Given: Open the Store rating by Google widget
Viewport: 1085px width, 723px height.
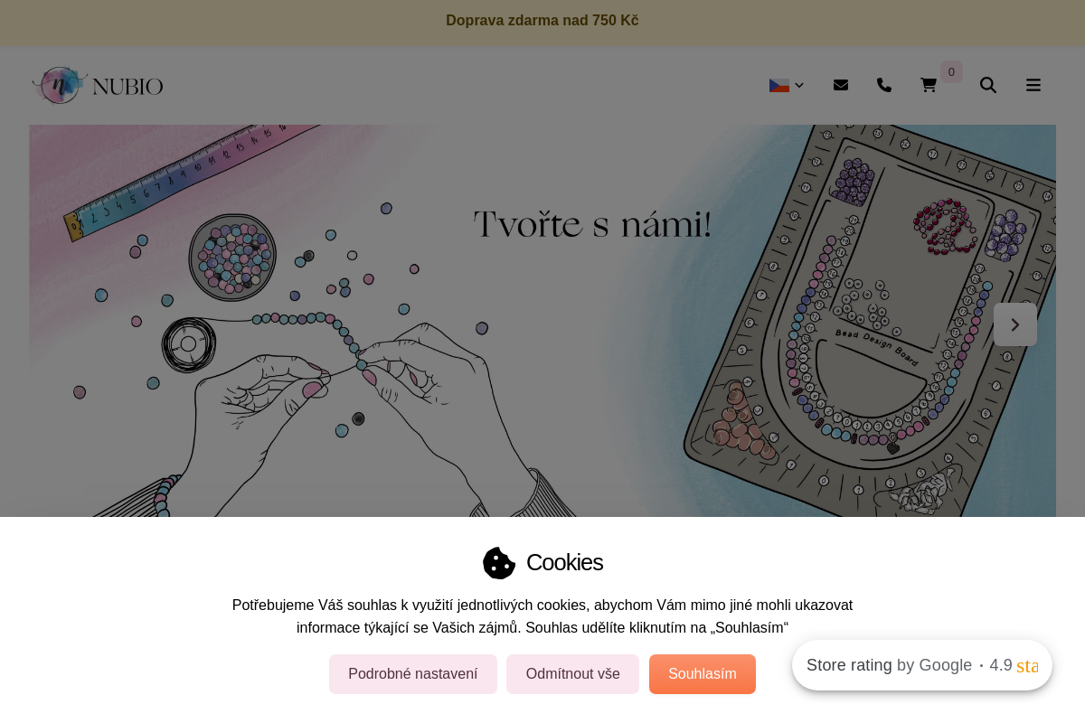Looking at the screenshot, I should 922,665.
